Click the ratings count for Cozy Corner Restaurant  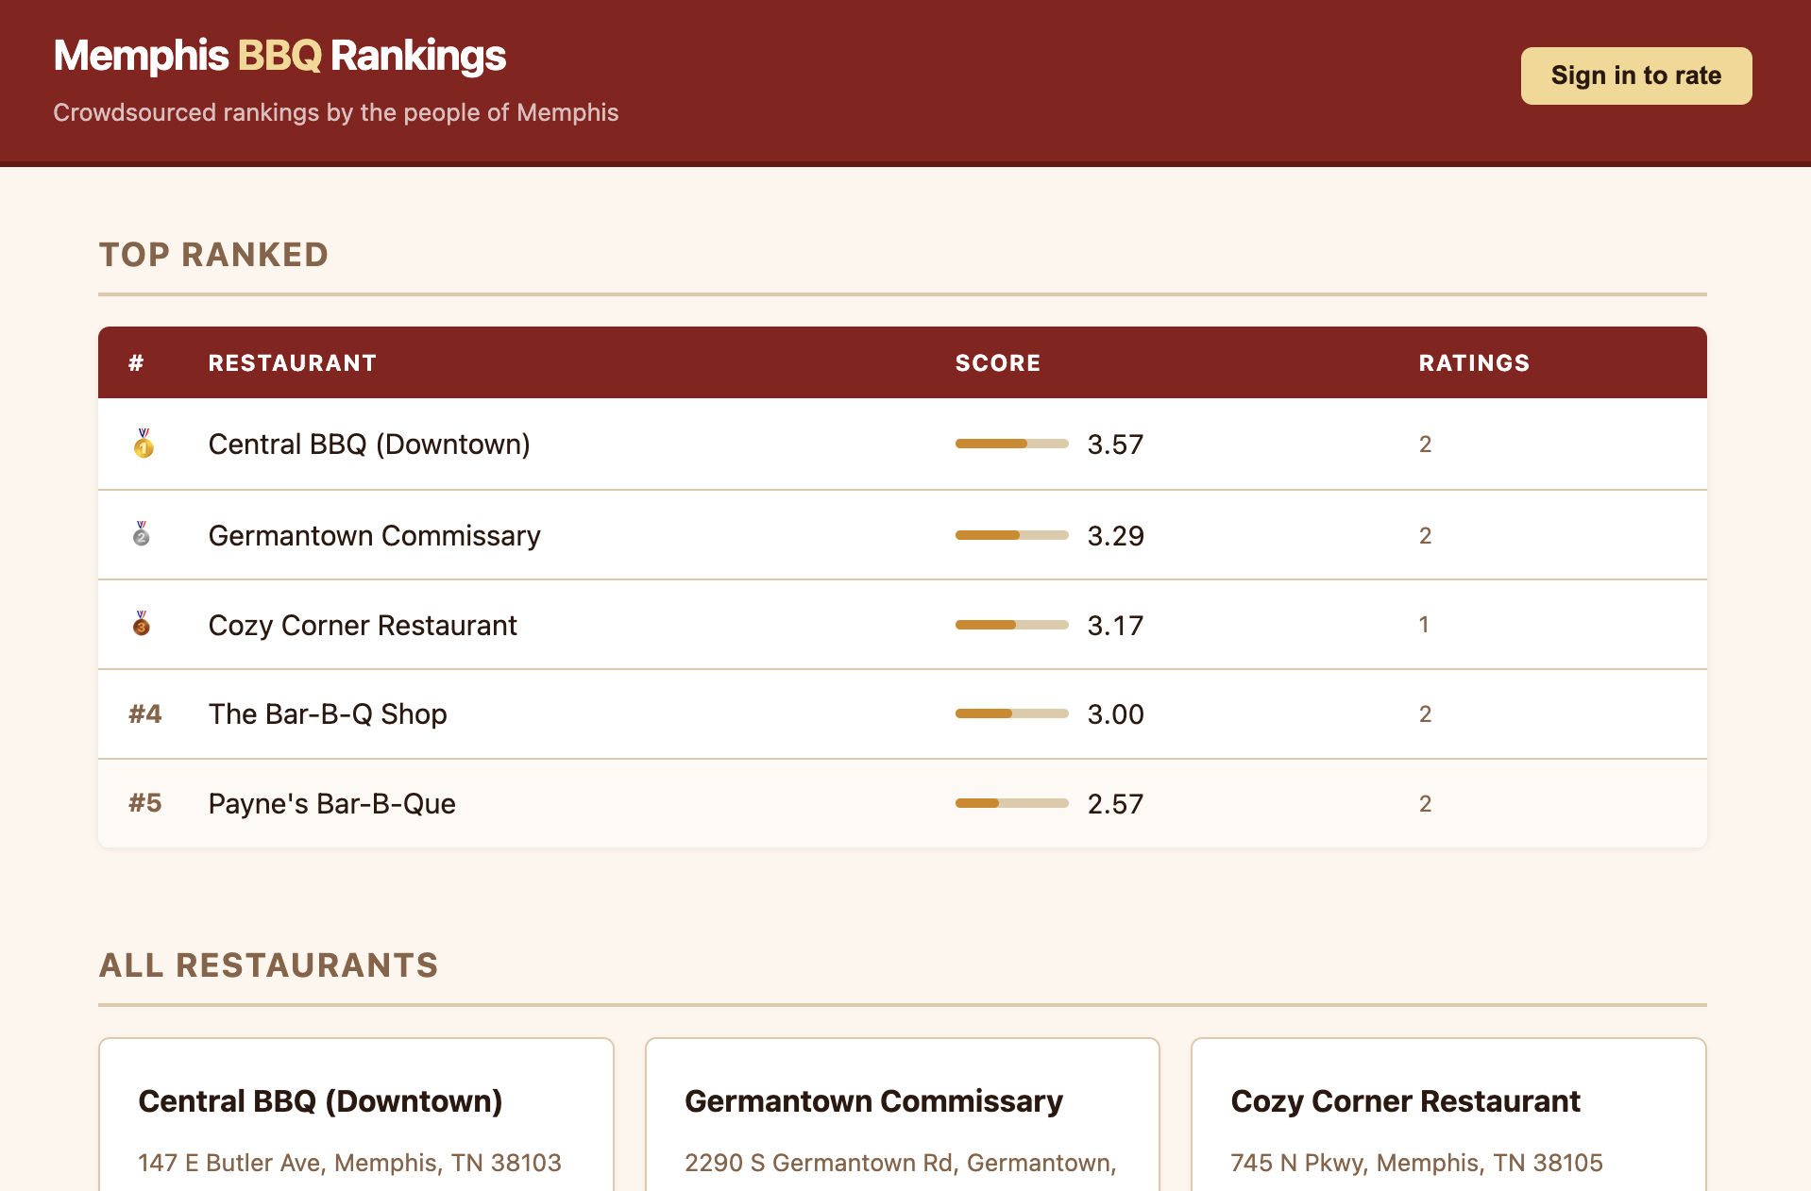(1424, 624)
